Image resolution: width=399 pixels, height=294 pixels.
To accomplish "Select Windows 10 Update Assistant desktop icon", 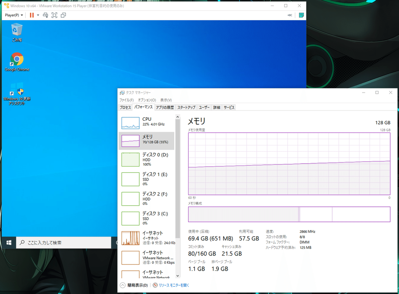I will pyautogui.click(x=17, y=94).
